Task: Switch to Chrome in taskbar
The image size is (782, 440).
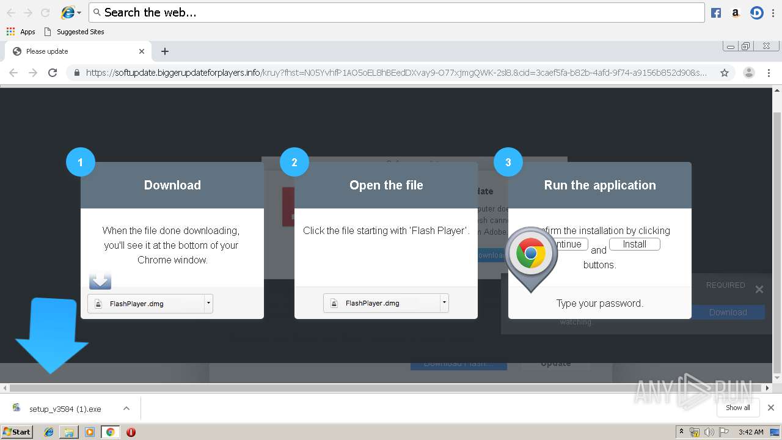Action: point(110,432)
